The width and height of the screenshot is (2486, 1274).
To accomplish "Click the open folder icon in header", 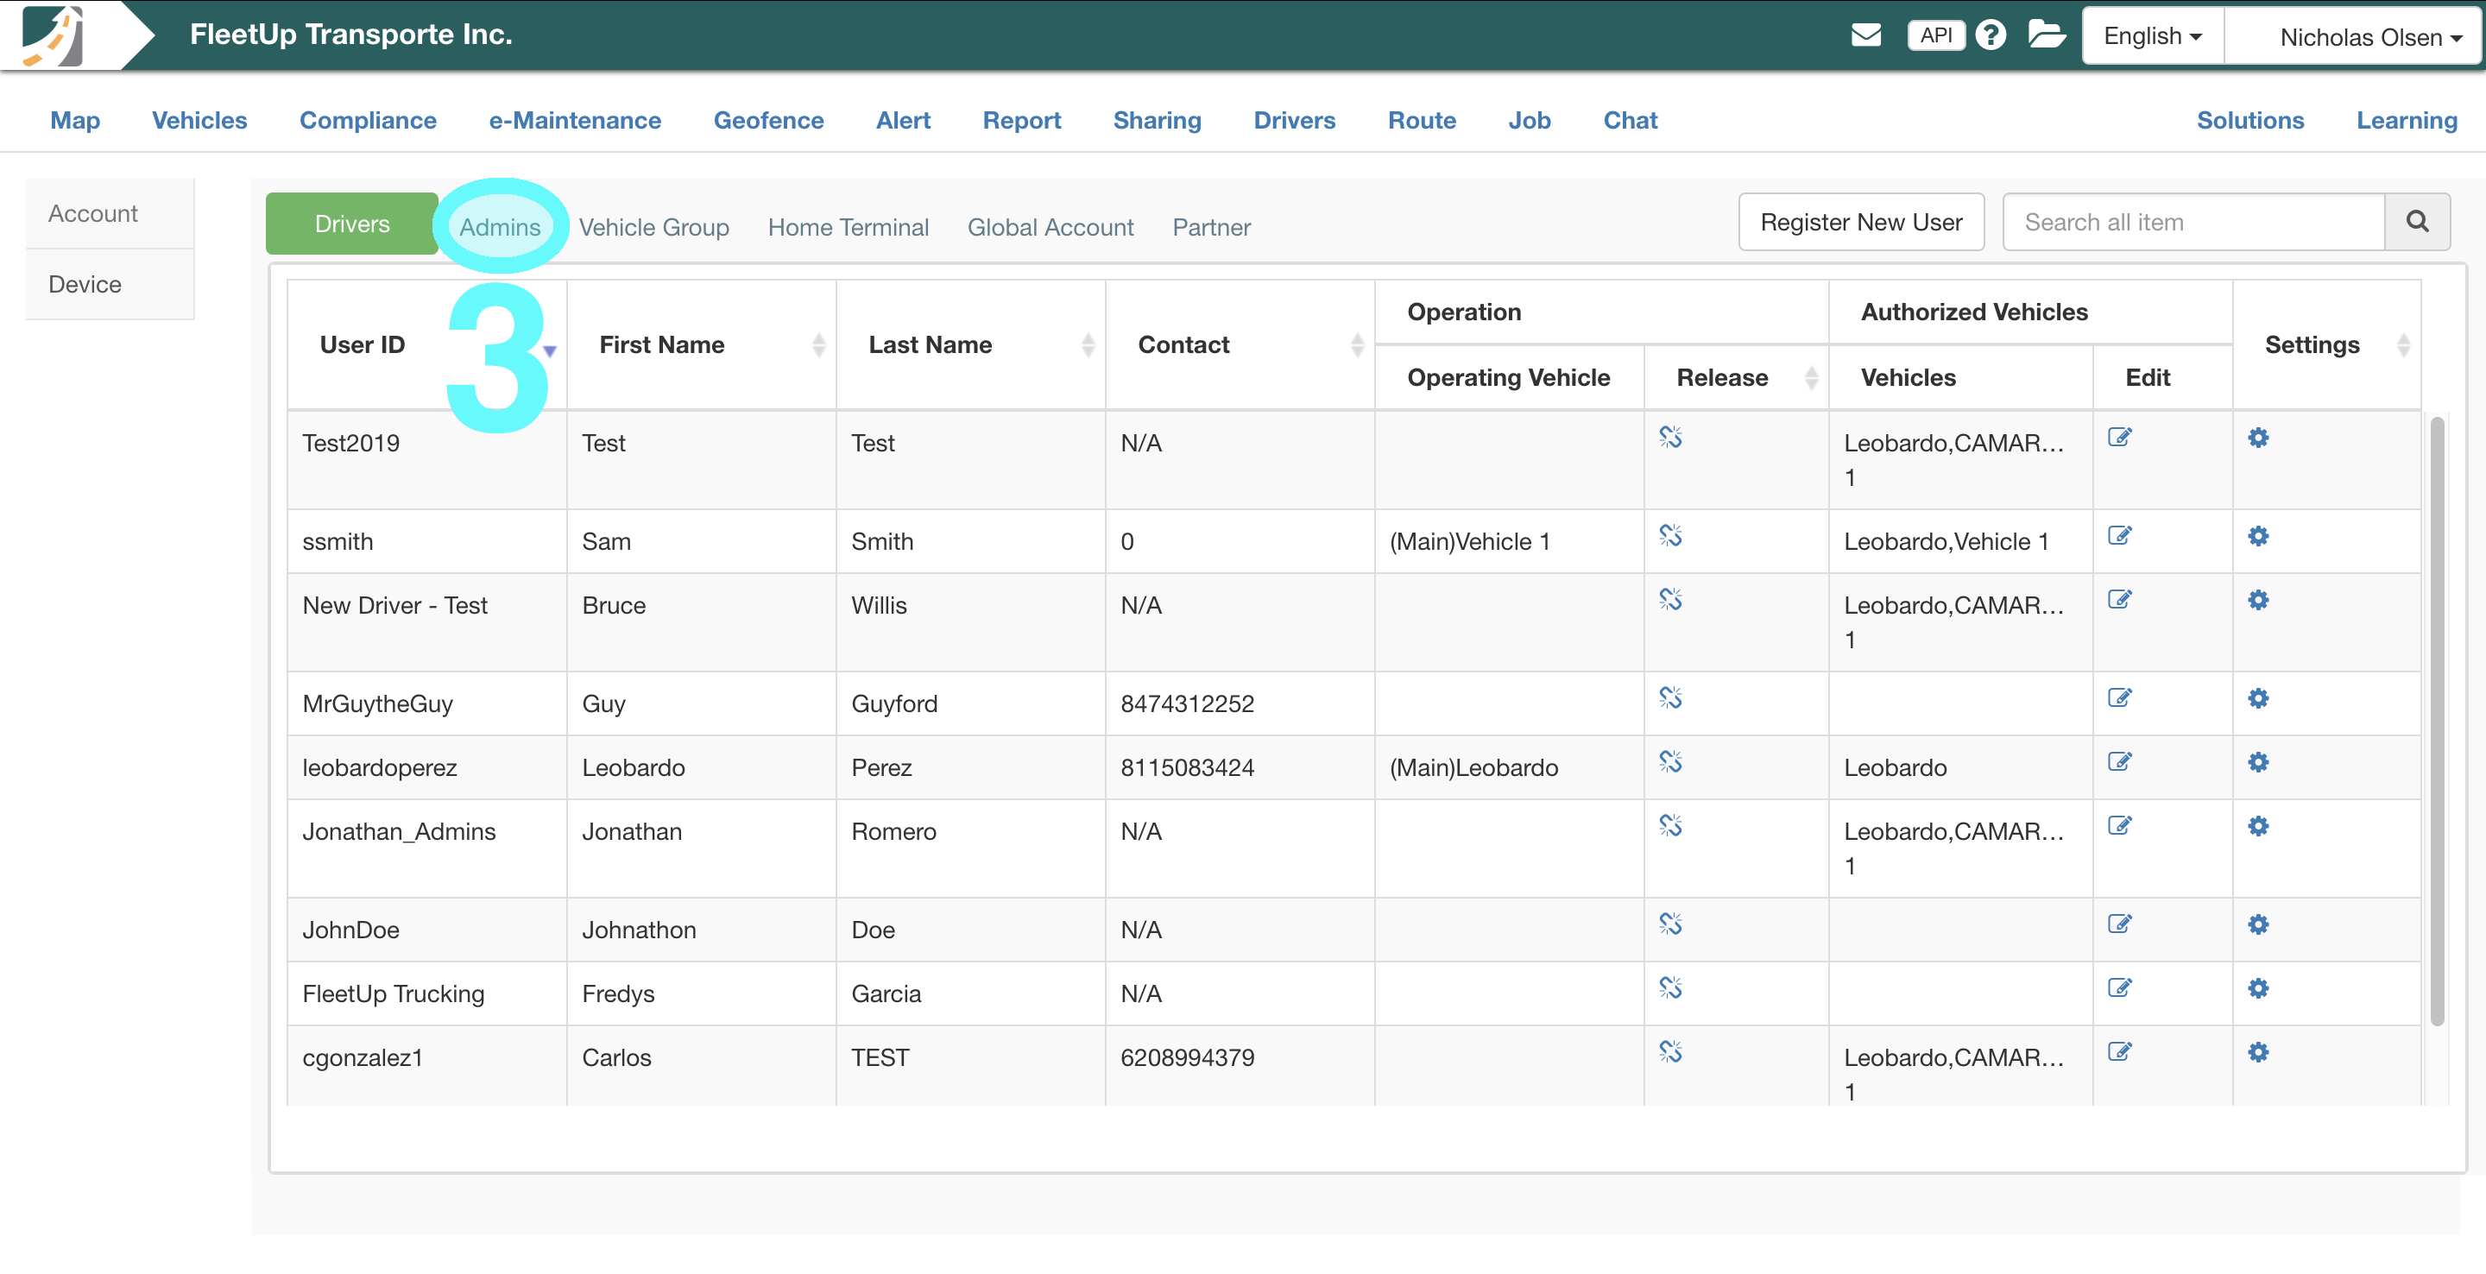I will pyautogui.click(x=2046, y=35).
